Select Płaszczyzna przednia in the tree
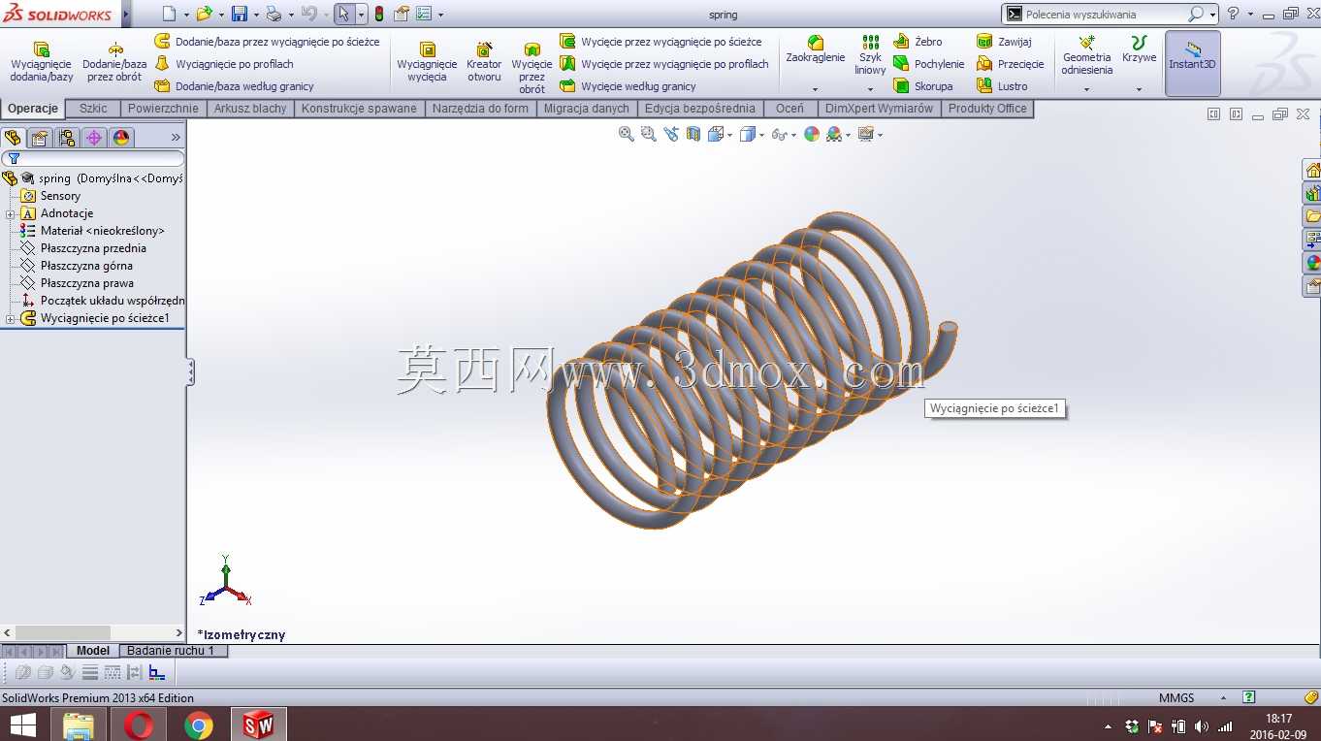 click(92, 248)
